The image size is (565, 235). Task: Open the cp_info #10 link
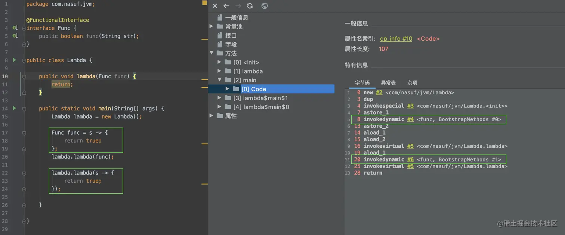tap(396, 39)
